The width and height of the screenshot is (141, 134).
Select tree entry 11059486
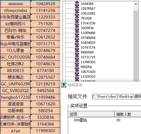(x=88, y=33)
